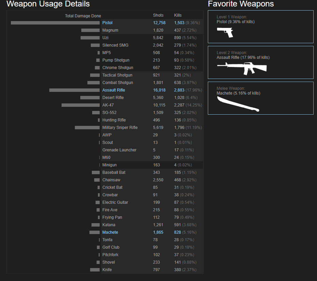Select the Electric Guitar row label
This screenshot has height=281, width=317.
(x=115, y=202)
